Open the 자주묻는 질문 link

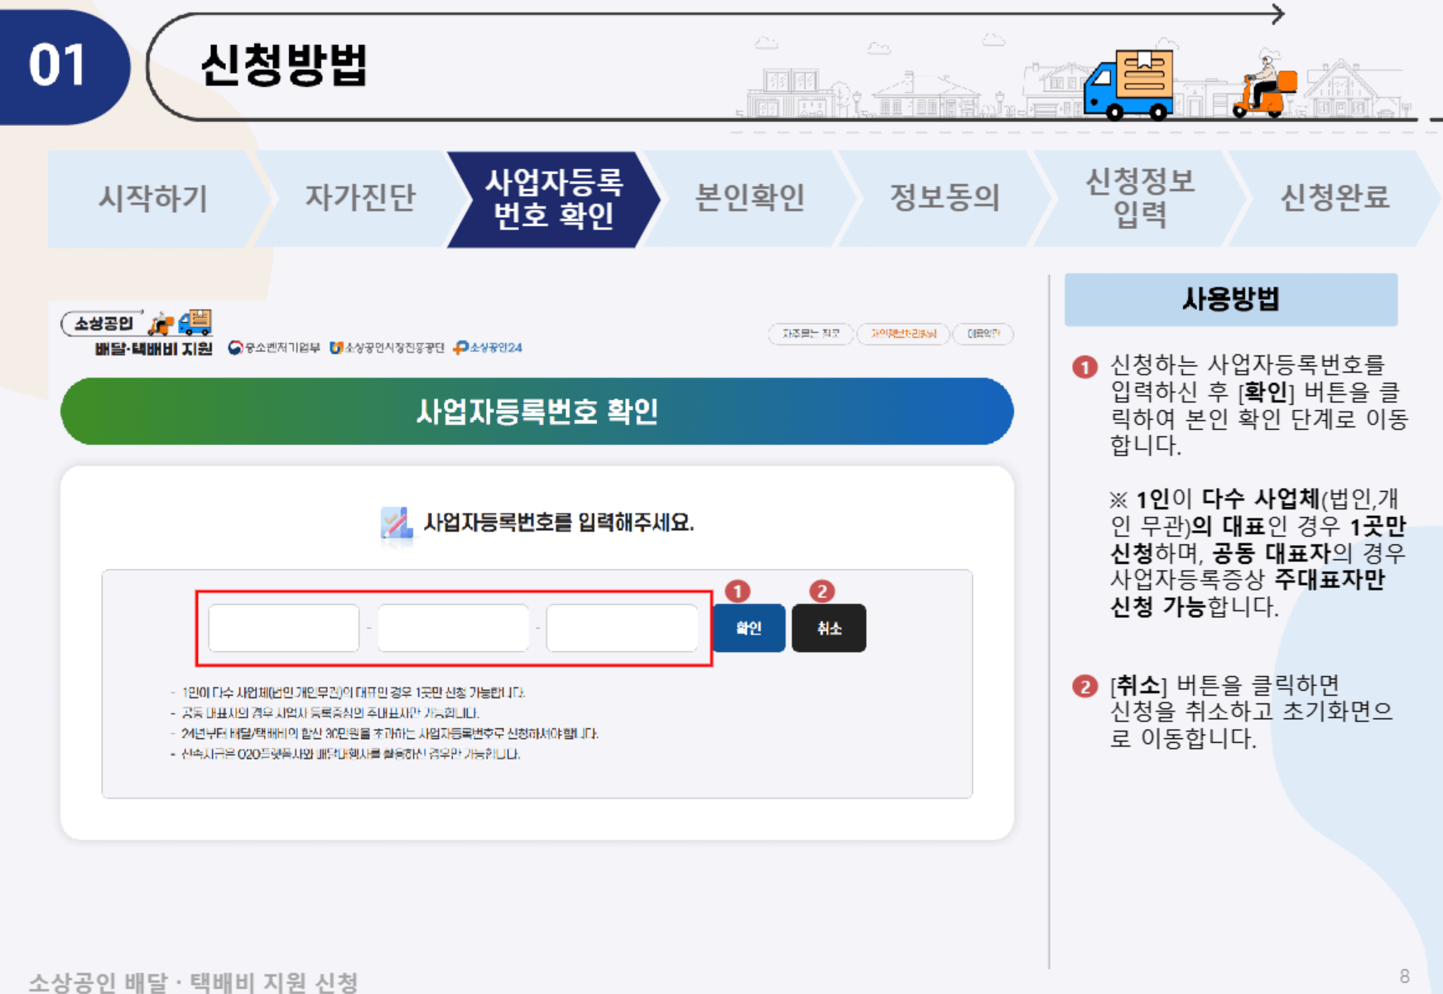point(811,334)
